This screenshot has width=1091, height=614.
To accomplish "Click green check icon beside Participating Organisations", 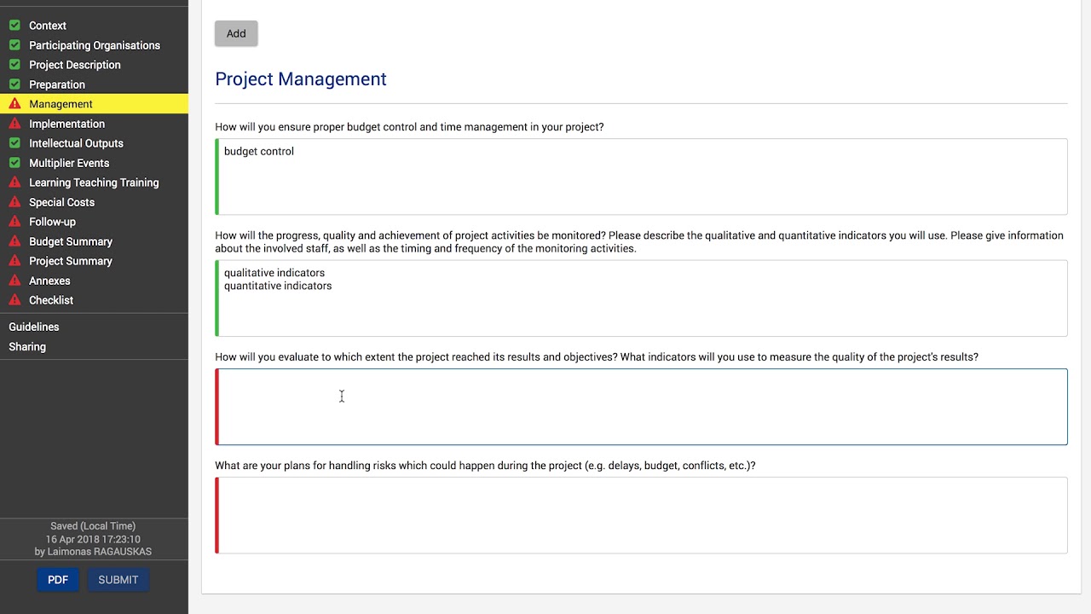I will coord(14,45).
